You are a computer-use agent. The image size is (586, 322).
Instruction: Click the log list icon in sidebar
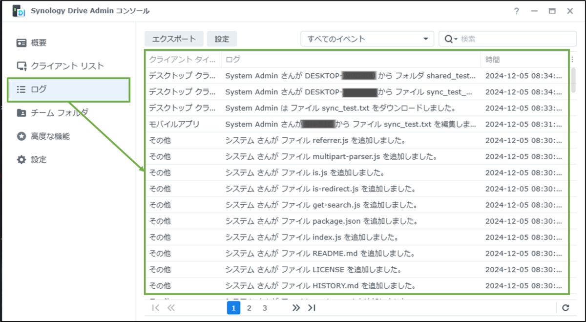point(21,89)
